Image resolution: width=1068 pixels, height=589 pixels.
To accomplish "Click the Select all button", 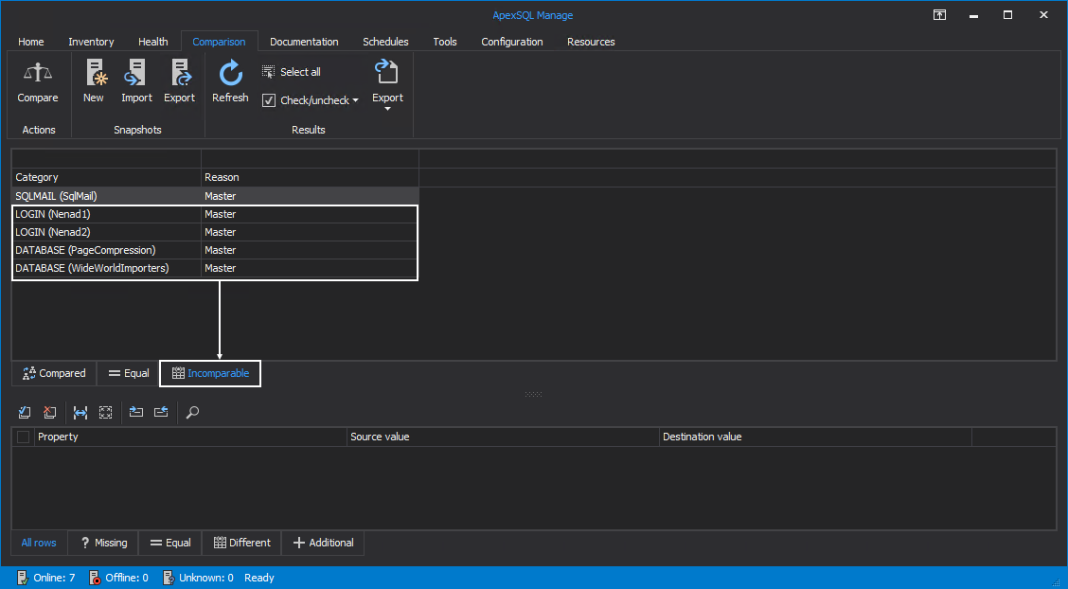I will [x=292, y=72].
